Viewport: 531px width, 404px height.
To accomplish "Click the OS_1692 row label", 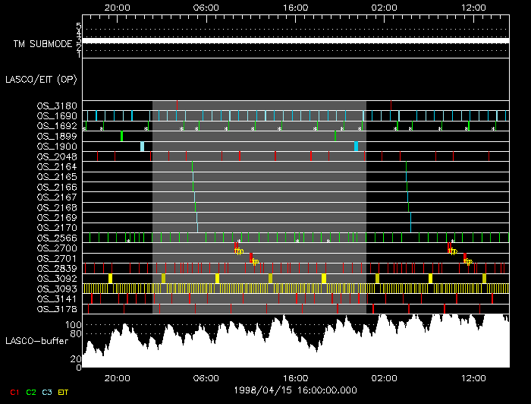I will point(57,126).
